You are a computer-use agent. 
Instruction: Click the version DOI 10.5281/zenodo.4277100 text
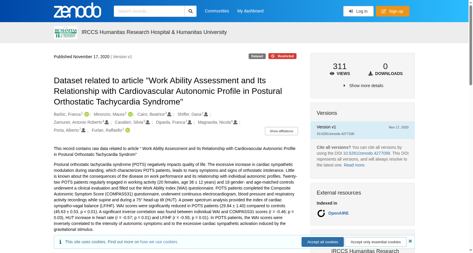(336, 134)
